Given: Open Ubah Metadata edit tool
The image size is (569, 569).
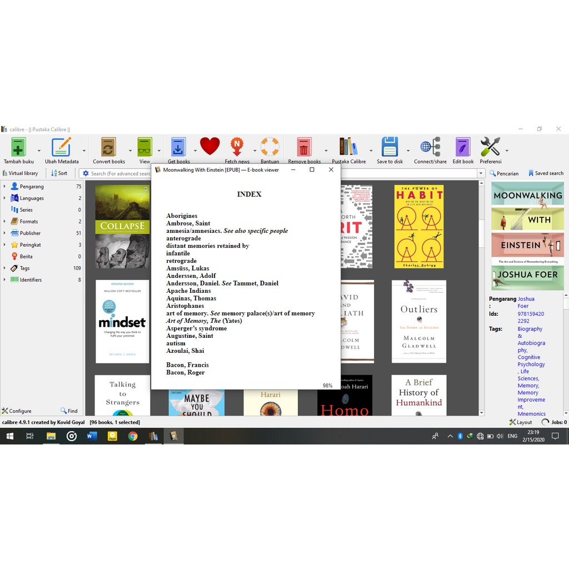Looking at the screenshot, I should point(61,147).
